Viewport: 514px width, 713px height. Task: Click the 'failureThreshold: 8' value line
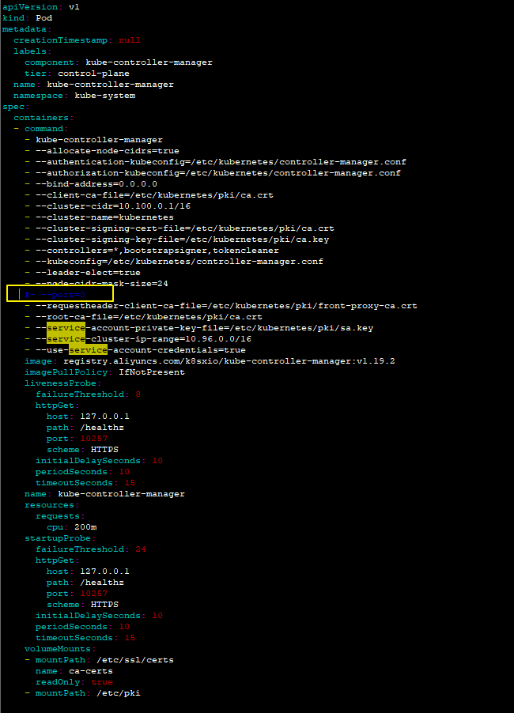[x=89, y=394]
